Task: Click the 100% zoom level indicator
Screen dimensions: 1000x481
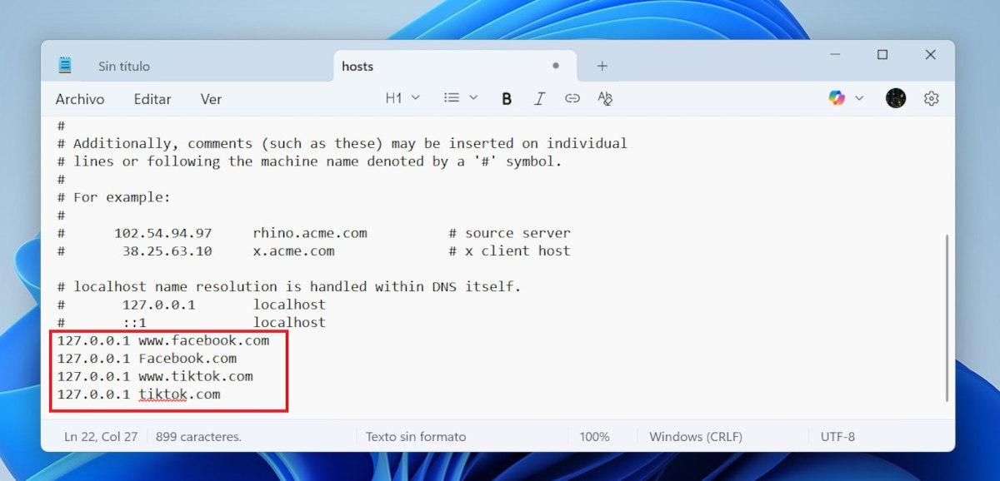Action: (x=594, y=436)
